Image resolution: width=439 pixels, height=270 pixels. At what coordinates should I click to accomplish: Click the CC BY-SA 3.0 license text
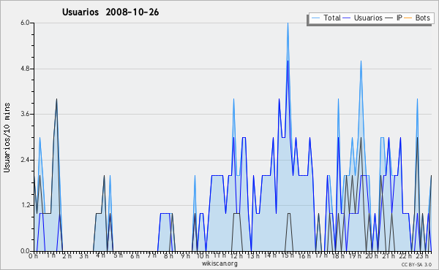pyautogui.click(x=416, y=264)
